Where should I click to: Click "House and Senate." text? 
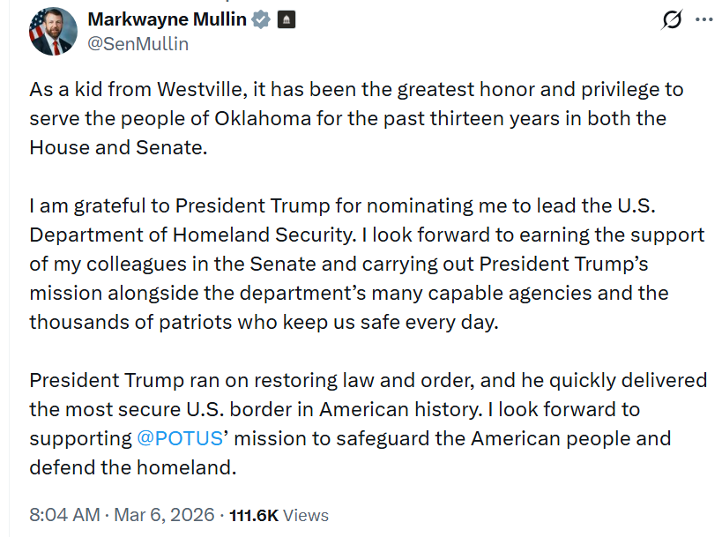pyautogui.click(x=118, y=147)
